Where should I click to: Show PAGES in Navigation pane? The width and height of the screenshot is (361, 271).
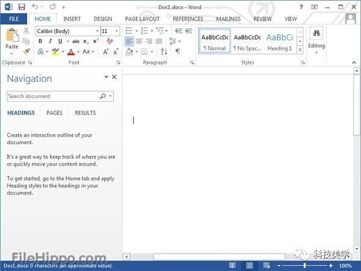pyautogui.click(x=54, y=113)
